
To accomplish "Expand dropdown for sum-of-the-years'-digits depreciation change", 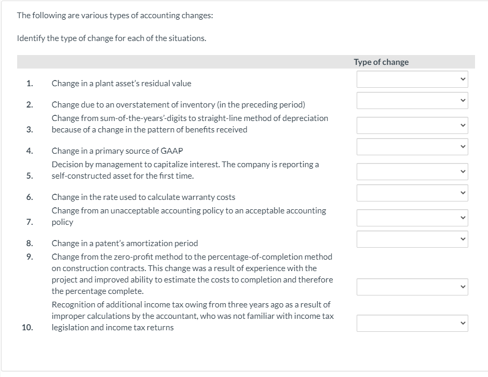I will pyautogui.click(x=412, y=125).
